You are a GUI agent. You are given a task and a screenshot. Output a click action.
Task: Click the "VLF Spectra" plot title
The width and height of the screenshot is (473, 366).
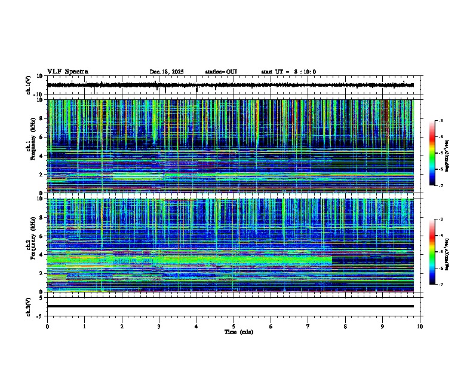67,72
